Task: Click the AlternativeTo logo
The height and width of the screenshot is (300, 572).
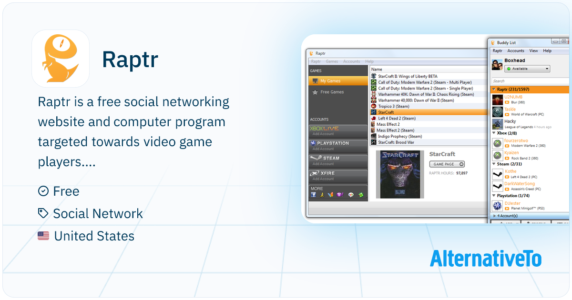Action: pos(486,258)
